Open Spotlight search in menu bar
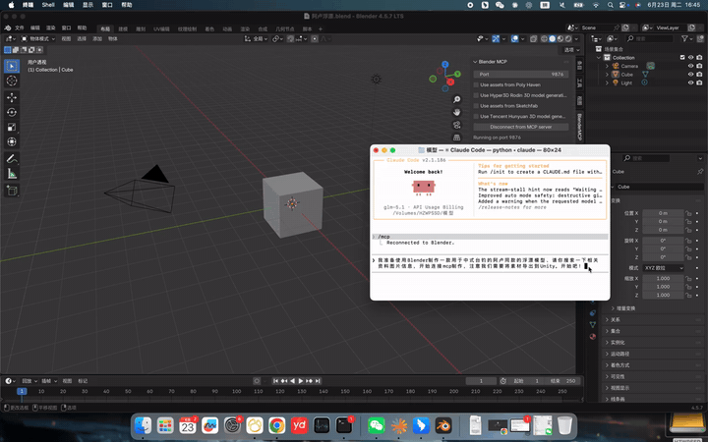Image resolution: width=708 pixels, height=442 pixels. tap(610, 5)
